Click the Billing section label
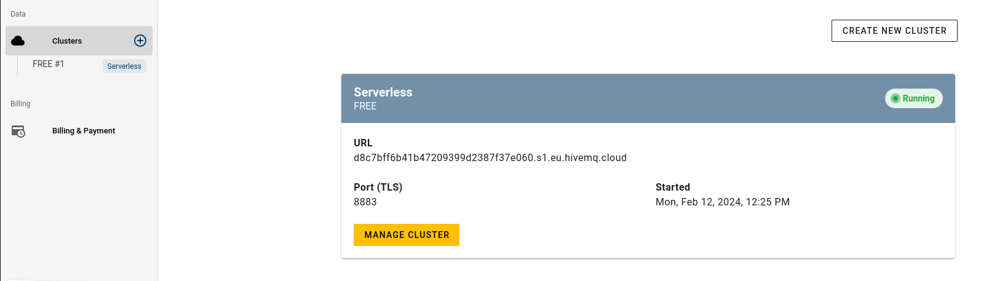This screenshot has width=981, height=281. [x=20, y=103]
